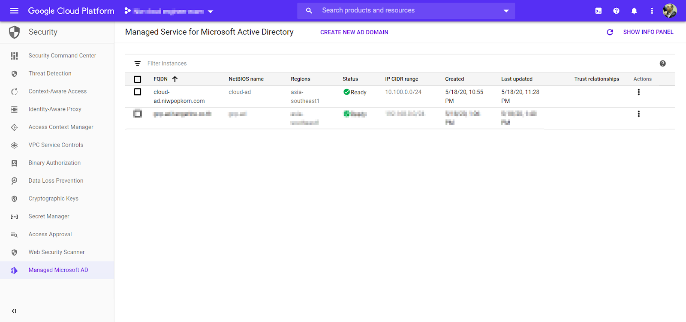Focus the Search products and resources field
Viewport: 686px width, 322px height.
[406, 11]
